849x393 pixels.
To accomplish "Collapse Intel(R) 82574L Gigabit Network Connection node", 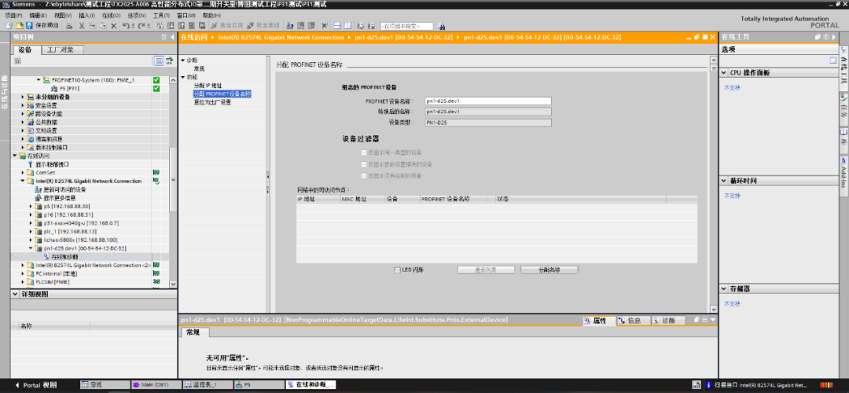I will [x=23, y=182].
